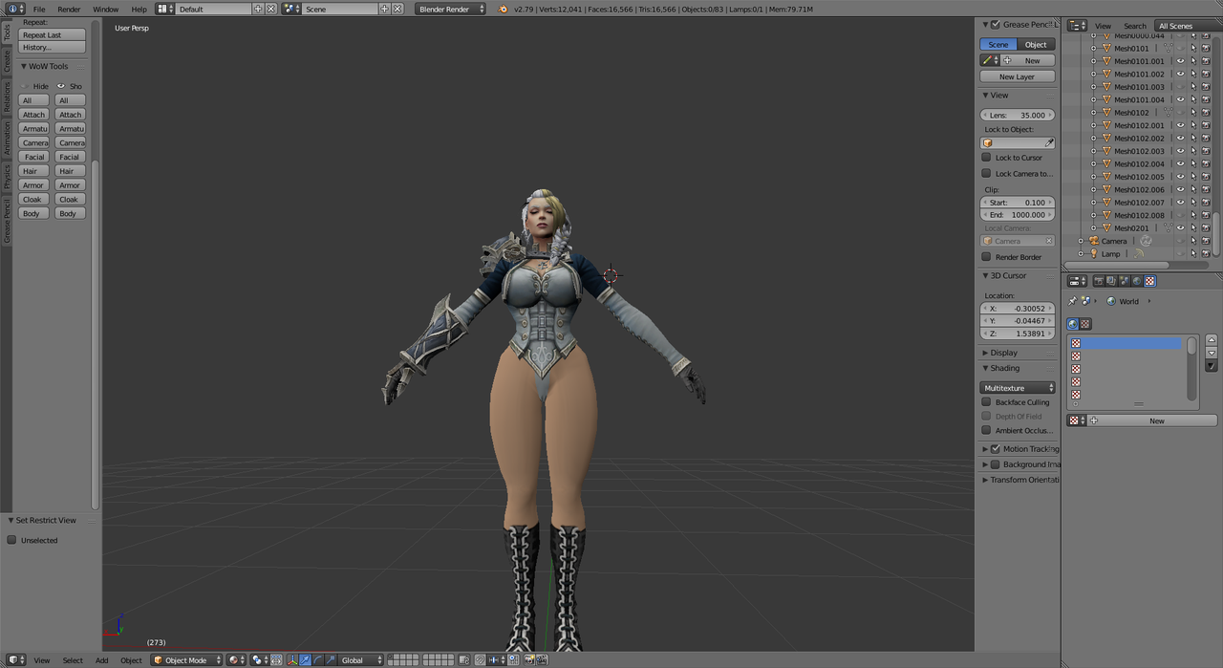Enable Lock to Cursor checkbox
This screenshot has width=1223, height=668.
click(x=986, y=158)
